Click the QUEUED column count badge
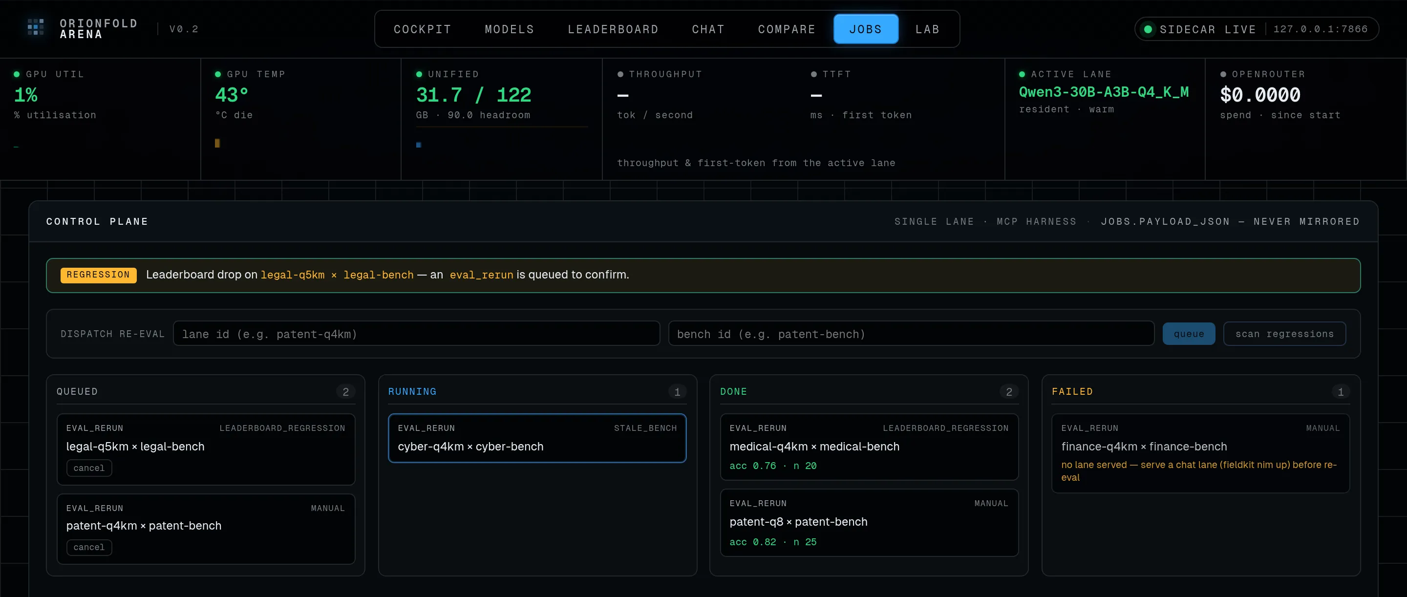Screen dimensions: 1407x597 [345, 392]
